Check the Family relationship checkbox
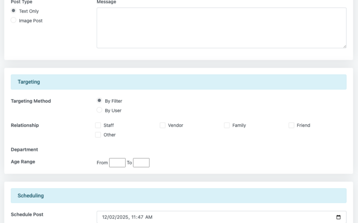This screenshot has height=223, width=358. 227,125
